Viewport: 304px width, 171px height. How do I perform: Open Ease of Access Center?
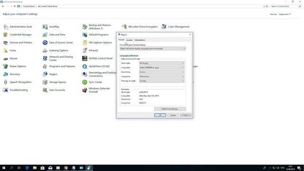(x=58, y=43)
